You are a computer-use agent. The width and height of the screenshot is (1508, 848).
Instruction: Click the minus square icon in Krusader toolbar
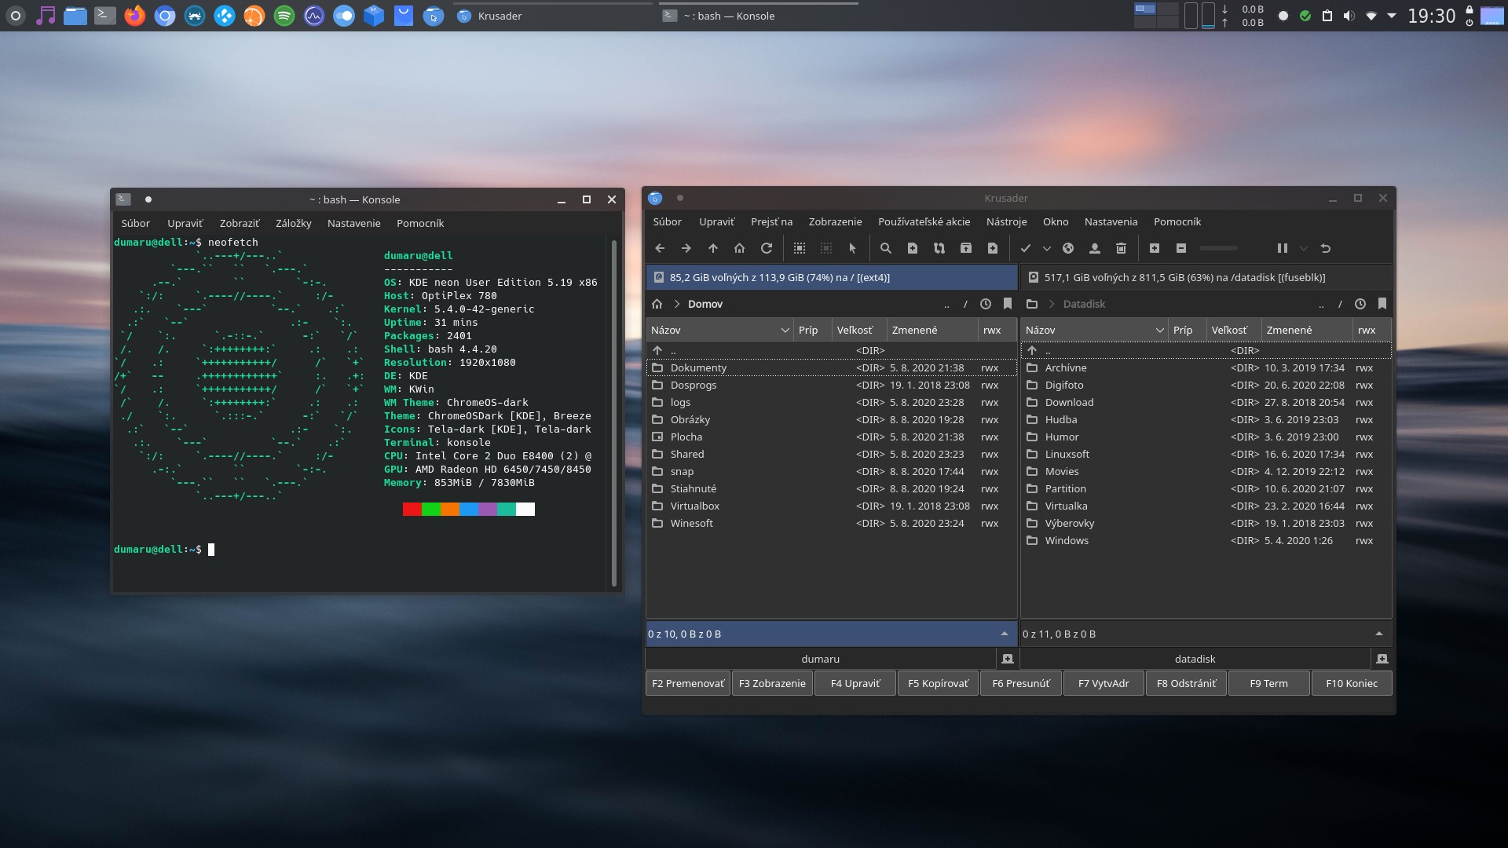click(1181, 248)
